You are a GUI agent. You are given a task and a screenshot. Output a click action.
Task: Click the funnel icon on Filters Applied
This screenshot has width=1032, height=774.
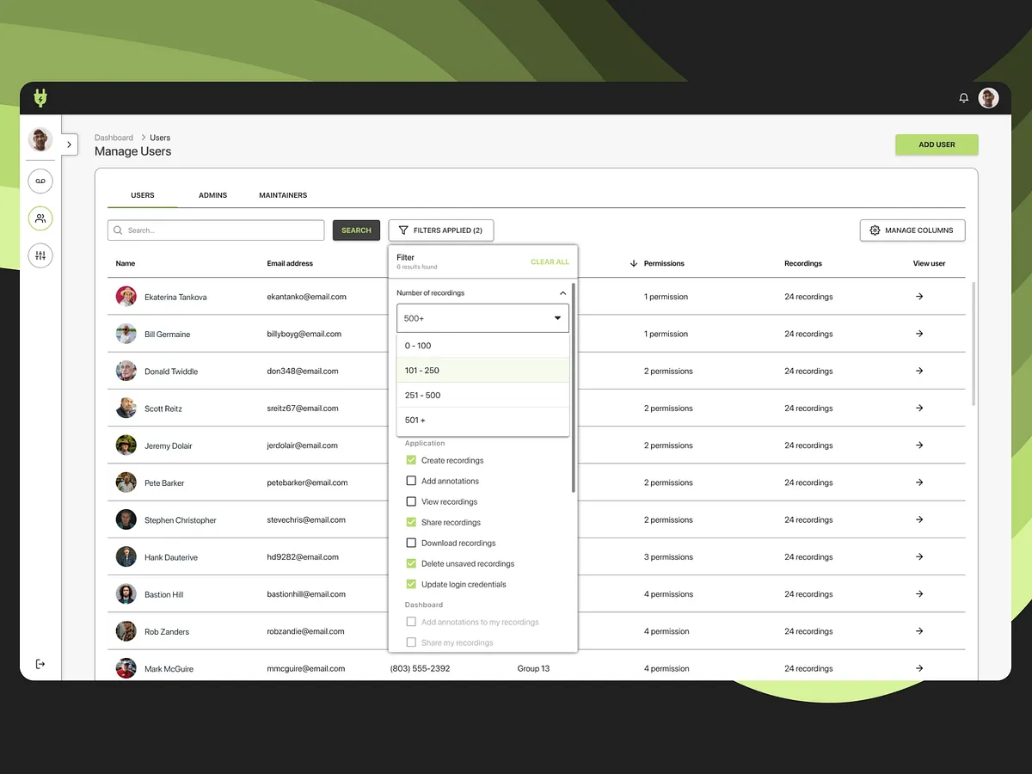(x=402, y=230)
